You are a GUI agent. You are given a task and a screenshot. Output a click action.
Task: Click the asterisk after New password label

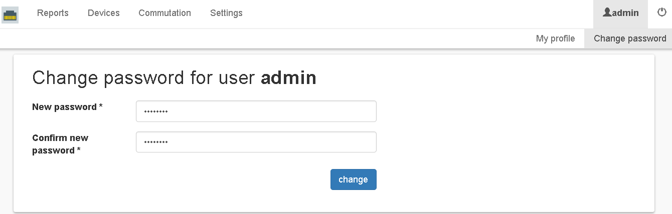pos(101,106)
